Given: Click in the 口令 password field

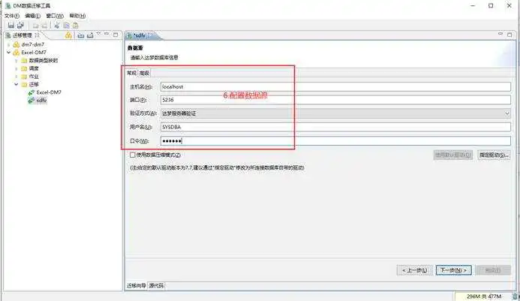Looking at the screenshot, I should 335,141.
